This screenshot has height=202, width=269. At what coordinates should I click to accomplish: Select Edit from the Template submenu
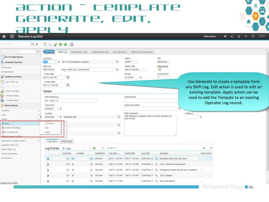(x=47, y=128)
